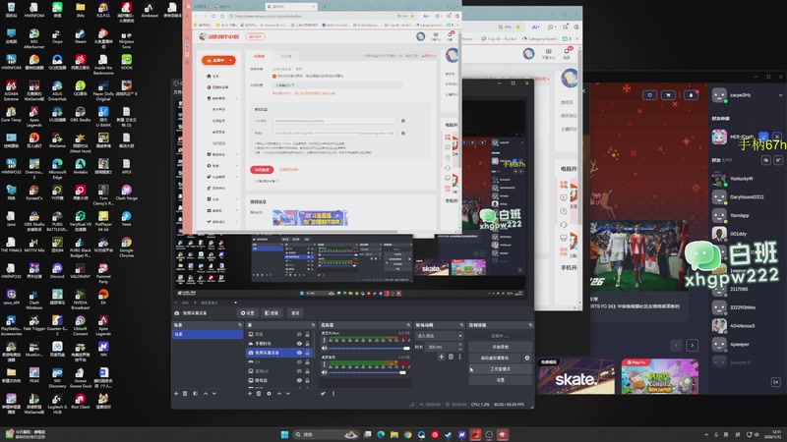The width and height of the screenshot is (787, 442).
Task: Remove selected source with Sources trash icon
Action: click(x=259, y=394)
